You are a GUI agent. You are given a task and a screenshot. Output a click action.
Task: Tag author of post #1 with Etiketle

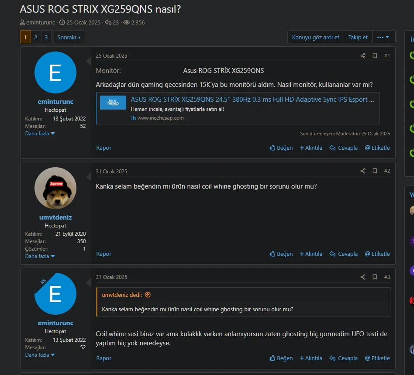tap(377, 148)
